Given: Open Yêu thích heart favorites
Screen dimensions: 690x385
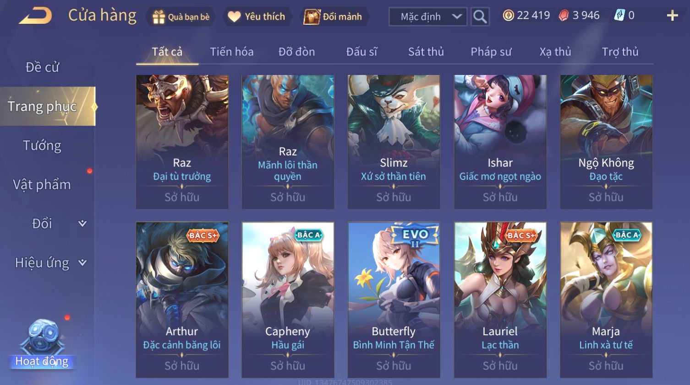Looking at the screenshot, I should [x=234, y=17].
